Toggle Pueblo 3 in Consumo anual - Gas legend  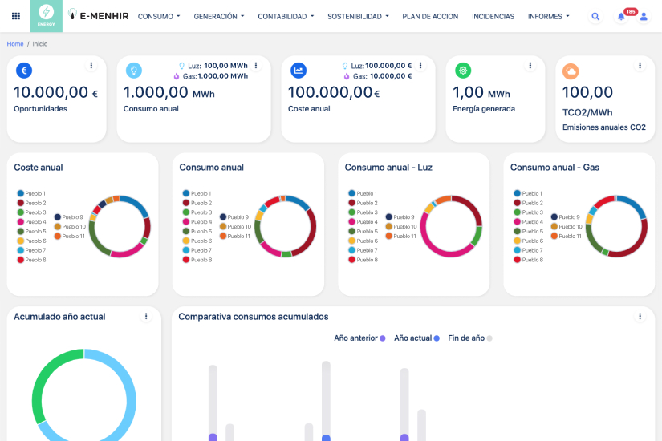pos(529,212)
